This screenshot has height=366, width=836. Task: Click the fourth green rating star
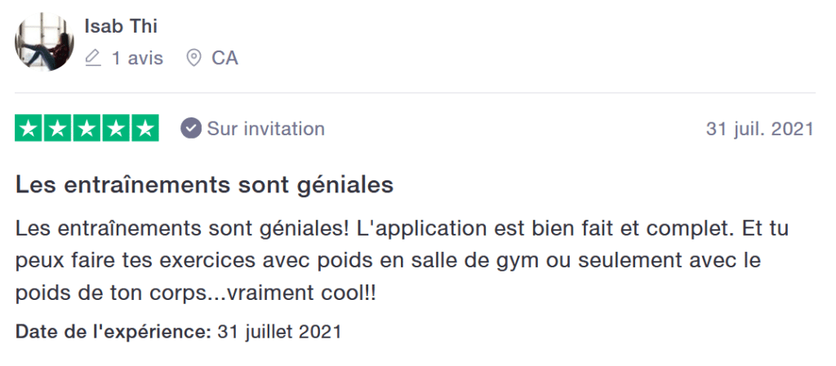(116, 129)
